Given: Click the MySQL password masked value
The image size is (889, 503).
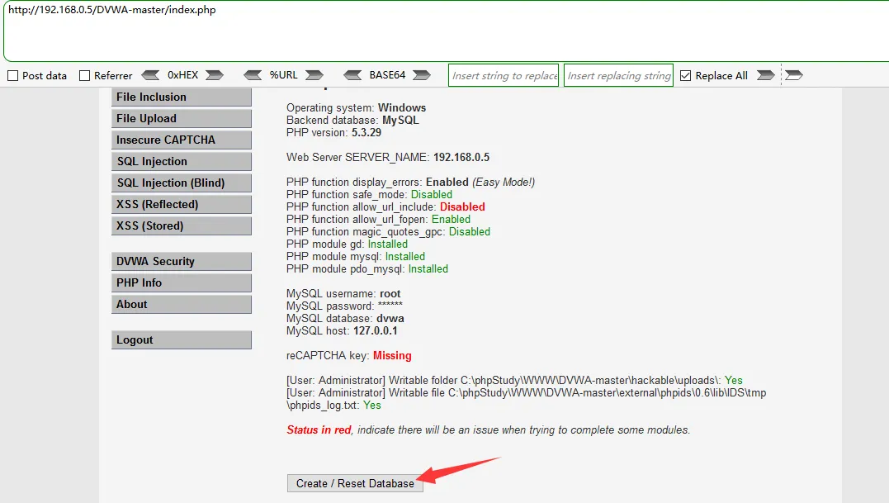Looking at the screenshot, I should coord(390,305).
